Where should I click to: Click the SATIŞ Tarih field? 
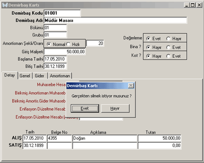tap(35, 145)
